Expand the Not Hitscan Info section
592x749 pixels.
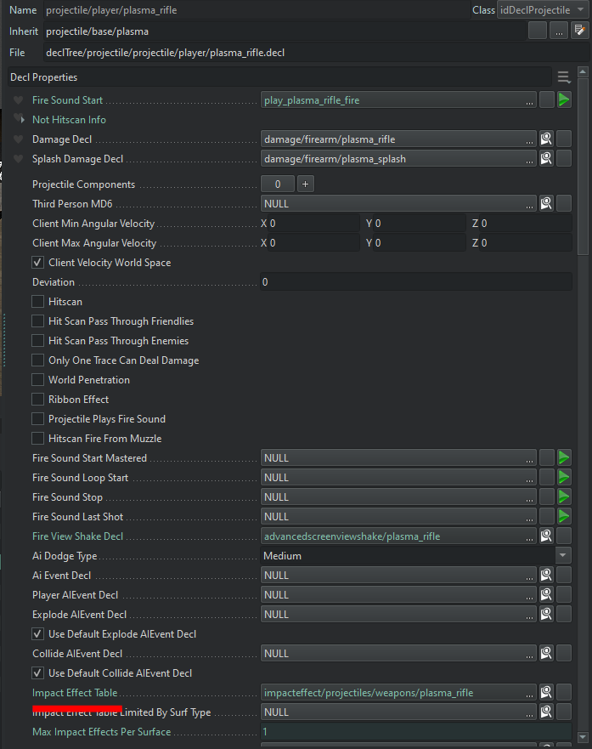pyautogui.click(x=22, y=119)
